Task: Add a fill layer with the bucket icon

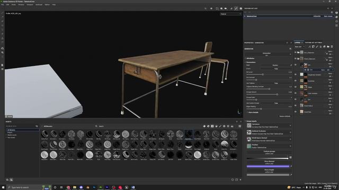Action: tap(320, 47)
